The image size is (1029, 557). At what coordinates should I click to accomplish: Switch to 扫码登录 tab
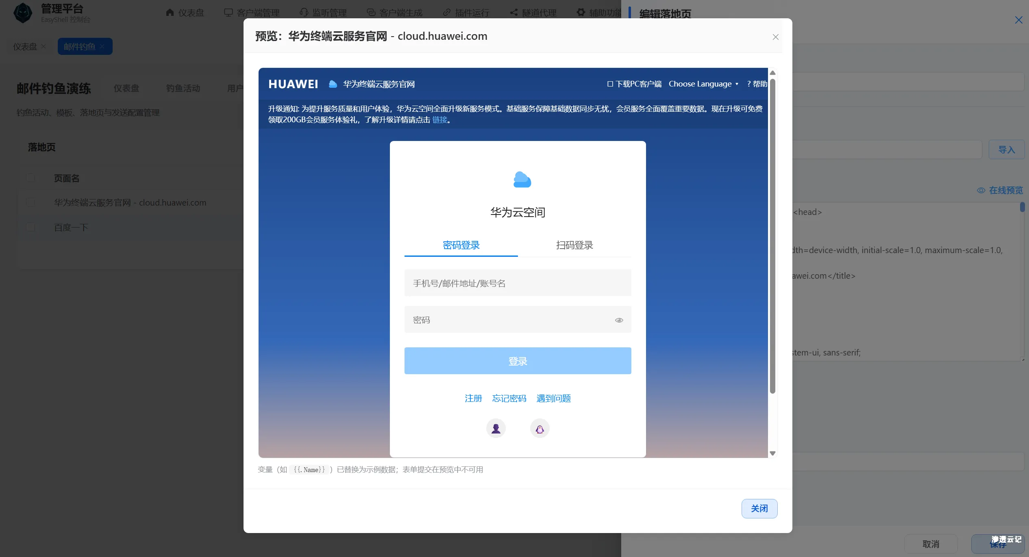coord(574,245)
